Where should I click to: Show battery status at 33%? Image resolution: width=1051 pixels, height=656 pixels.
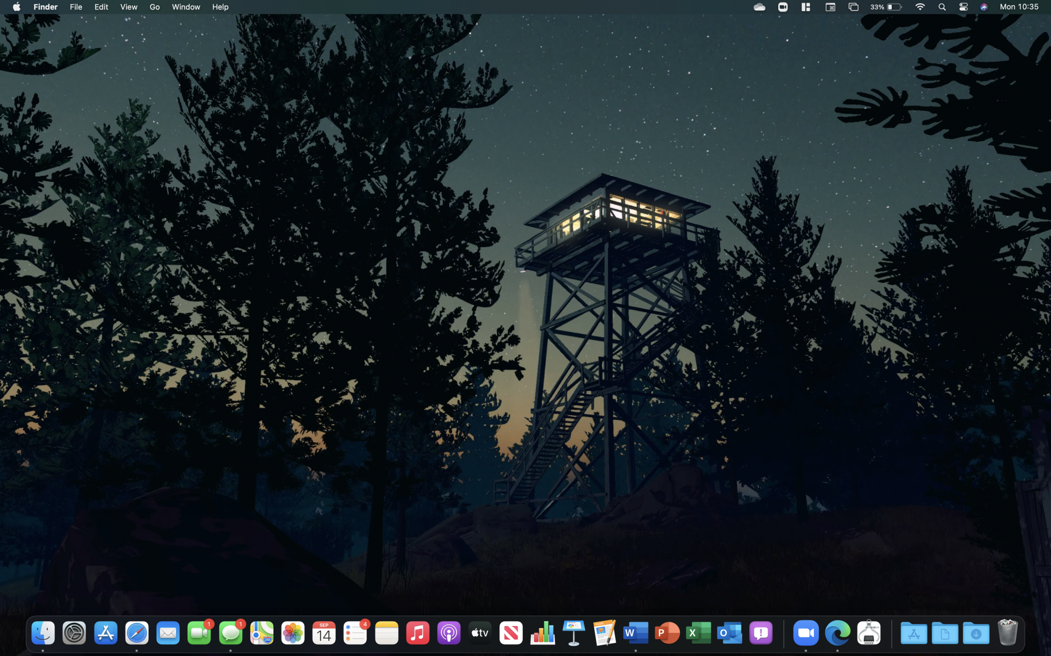886,7
